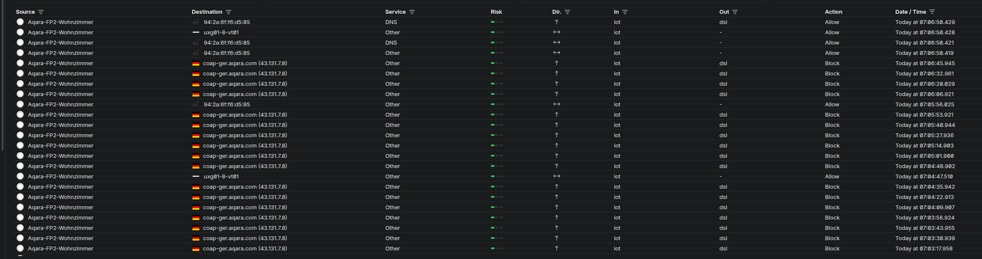The height and width of the screenshot is (259, 982).
Task: Open the Out column filter icon
Action: click(x=735, y=12)
